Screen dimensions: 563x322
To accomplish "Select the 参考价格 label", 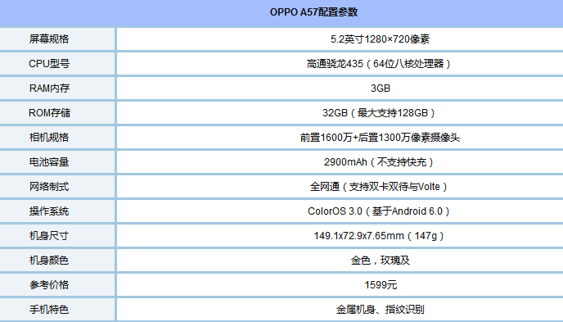I will coord(49,285).
